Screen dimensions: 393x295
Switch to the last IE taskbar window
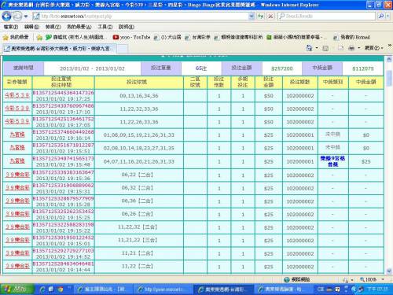click(x=284, y=289)
